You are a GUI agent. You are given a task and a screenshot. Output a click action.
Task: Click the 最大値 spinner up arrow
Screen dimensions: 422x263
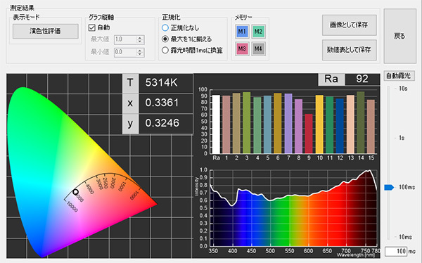140,38
